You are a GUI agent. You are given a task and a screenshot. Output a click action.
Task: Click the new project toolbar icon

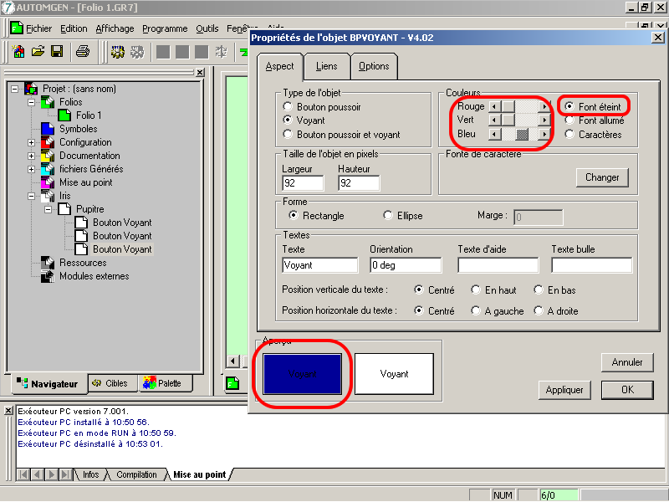point(18,52)
